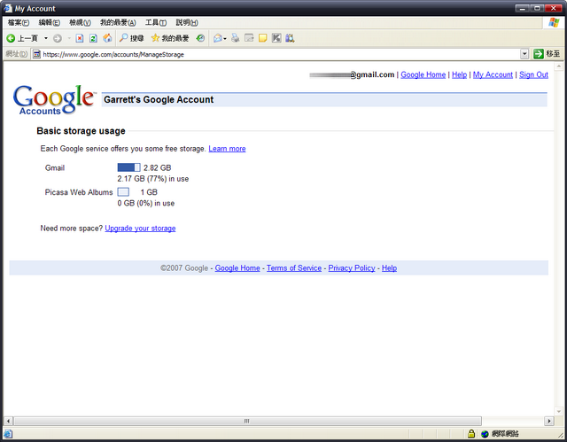Click the horizontal scrollbar right arrow
Viewport: 567px width, 442px height.
click(x=549, y=421)
